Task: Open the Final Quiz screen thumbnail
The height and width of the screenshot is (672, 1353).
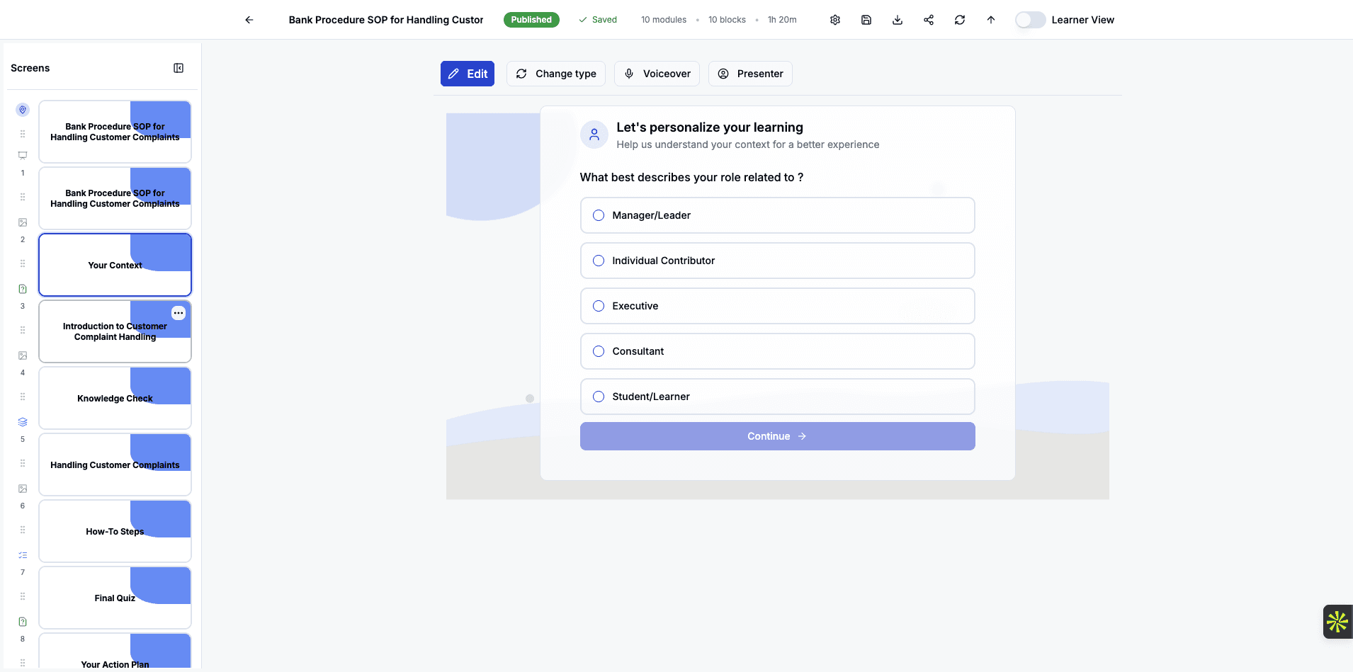Action: 114,598
